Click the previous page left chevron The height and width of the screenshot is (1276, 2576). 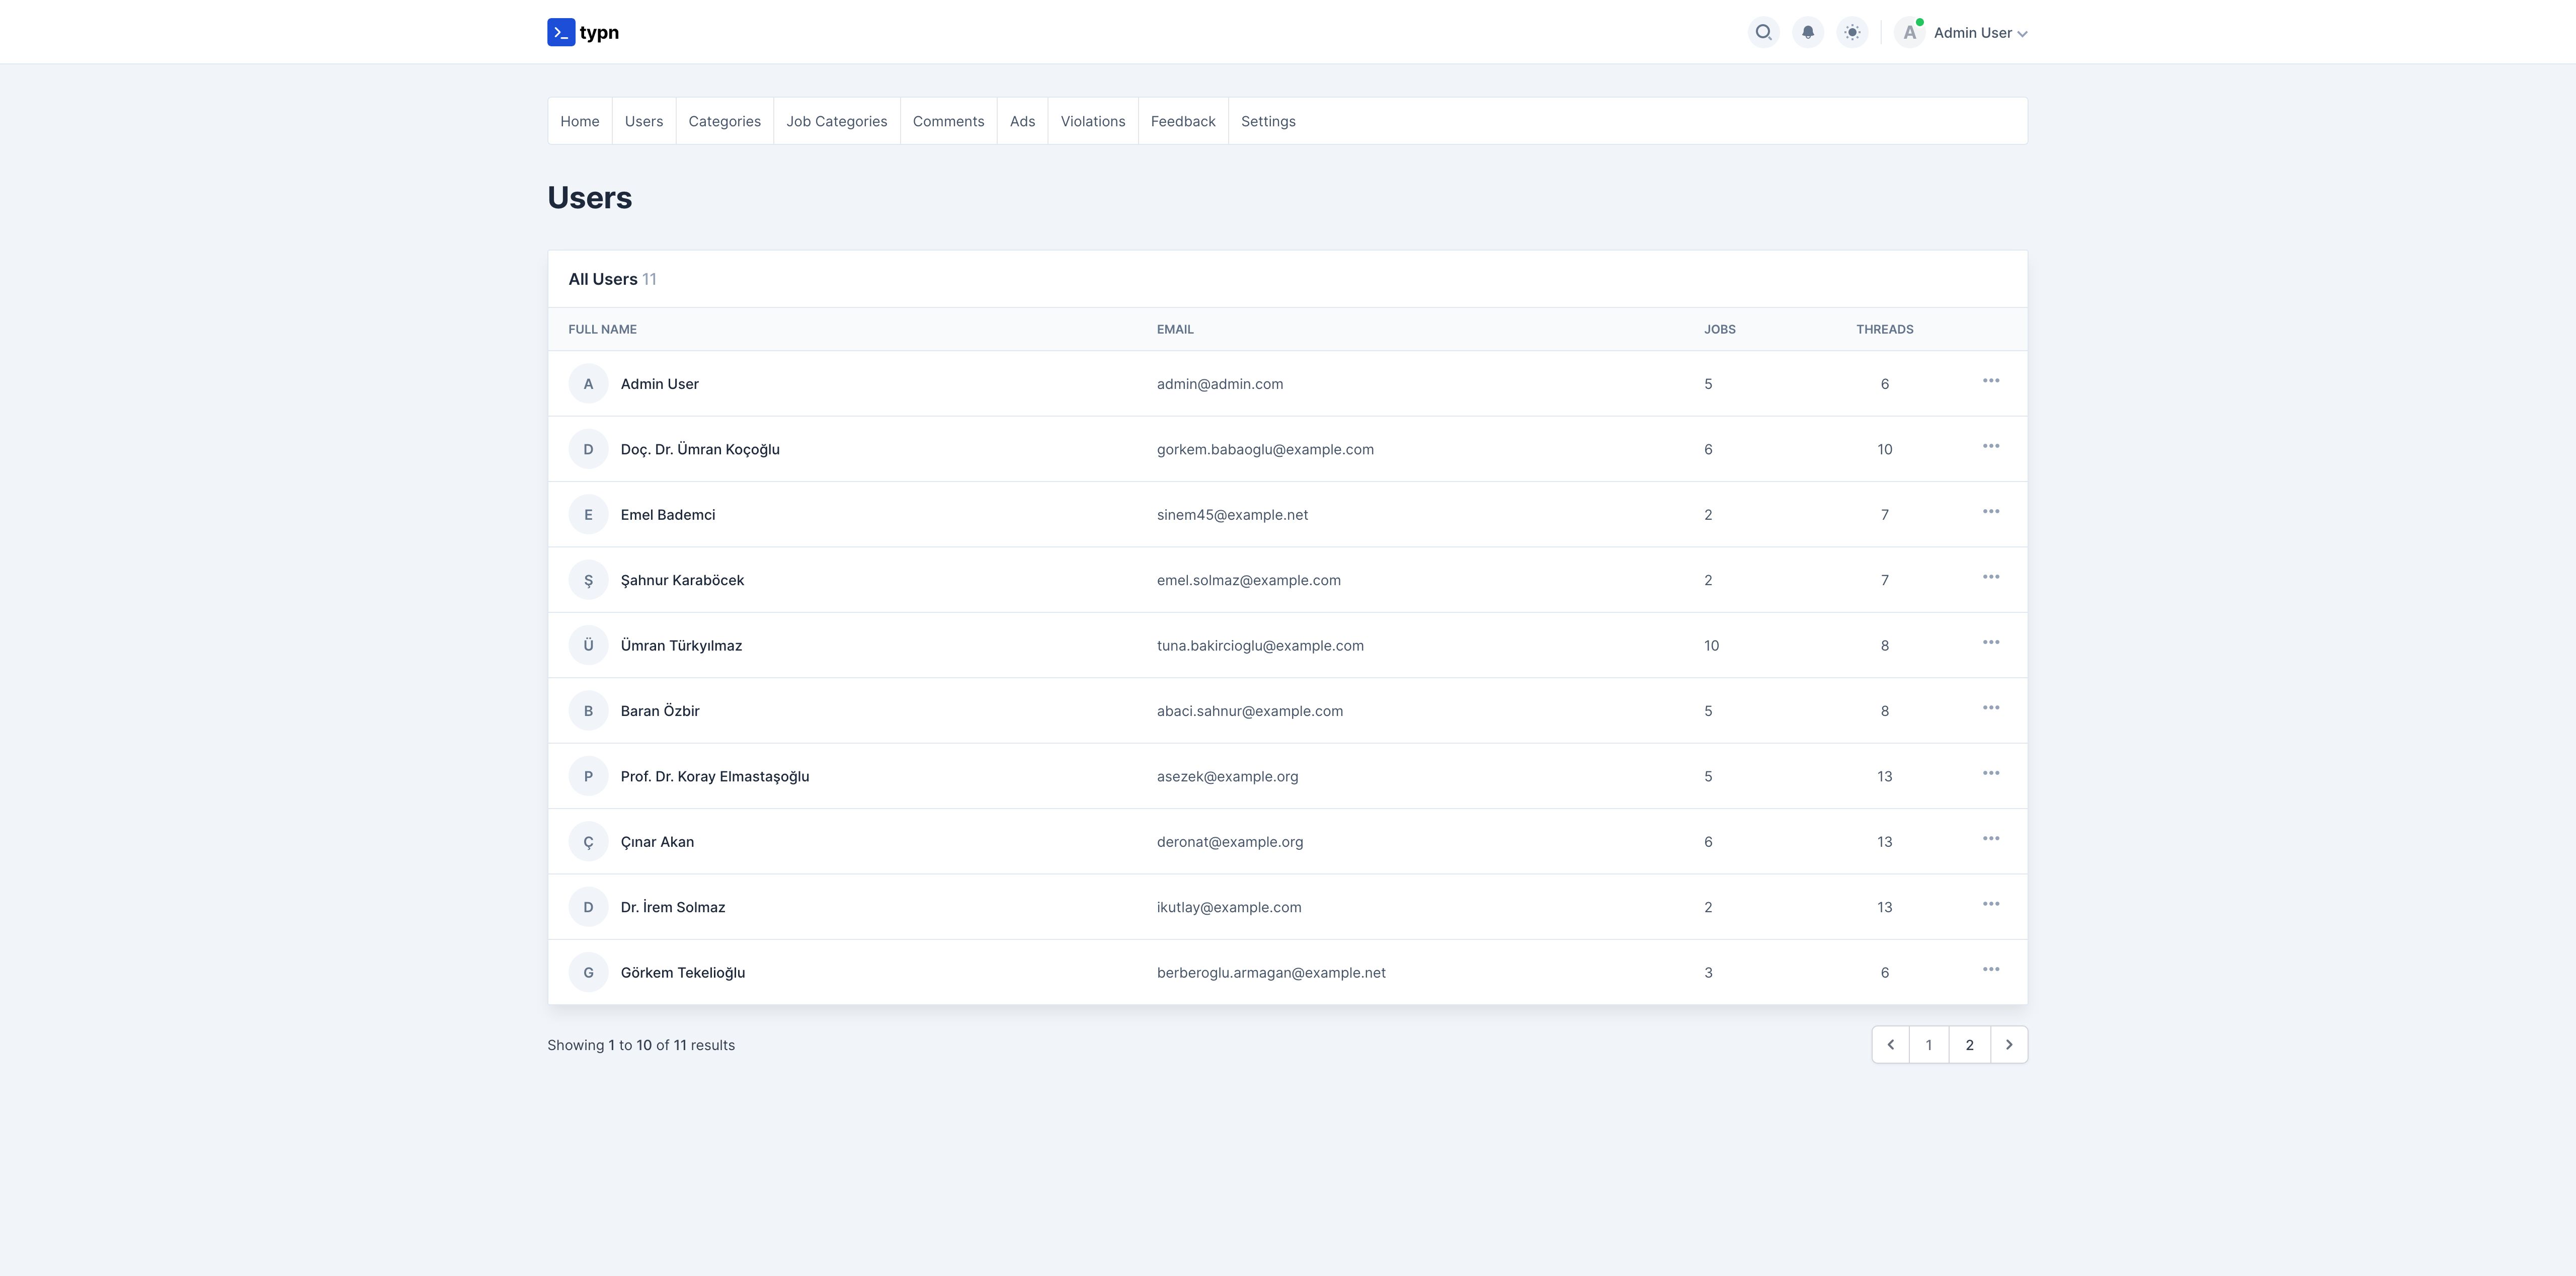[1890, 1045]
